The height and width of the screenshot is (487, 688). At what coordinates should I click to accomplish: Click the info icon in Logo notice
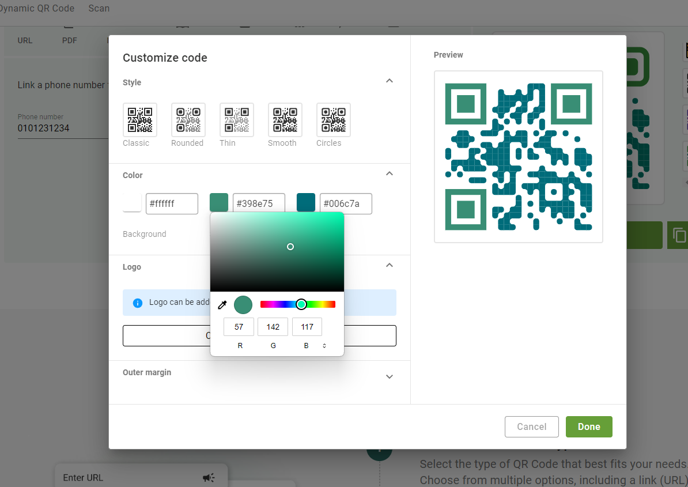137,303
